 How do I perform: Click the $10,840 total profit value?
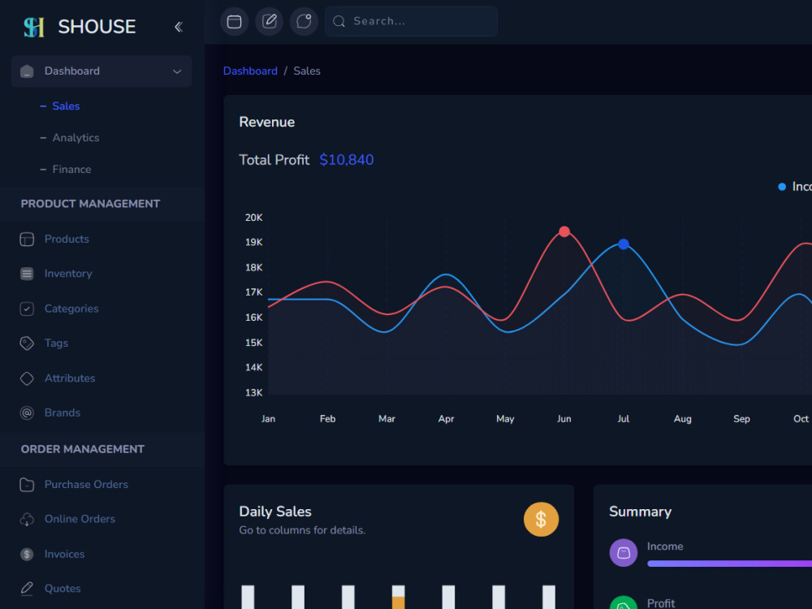pos(347,160)
